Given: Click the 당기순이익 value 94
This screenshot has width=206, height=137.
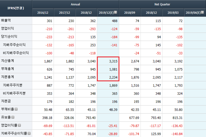Looking at the screenshot, I should point(159,37).
